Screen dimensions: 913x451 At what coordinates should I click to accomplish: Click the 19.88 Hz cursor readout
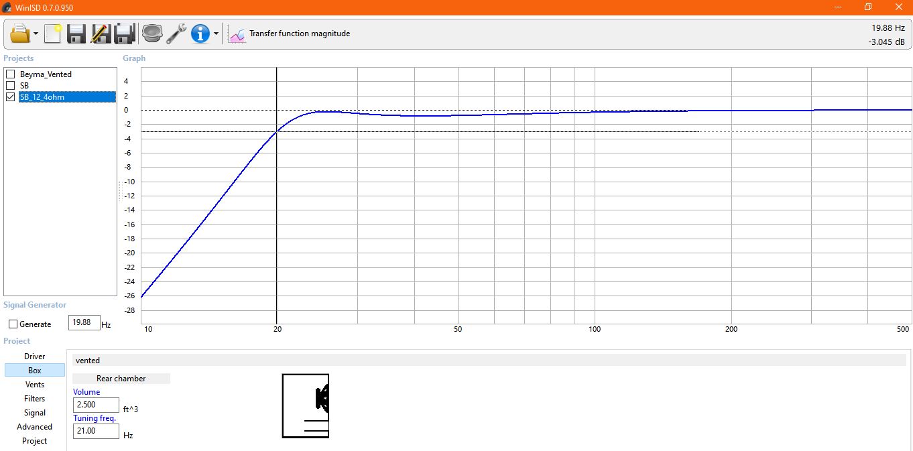click(888, 28)
